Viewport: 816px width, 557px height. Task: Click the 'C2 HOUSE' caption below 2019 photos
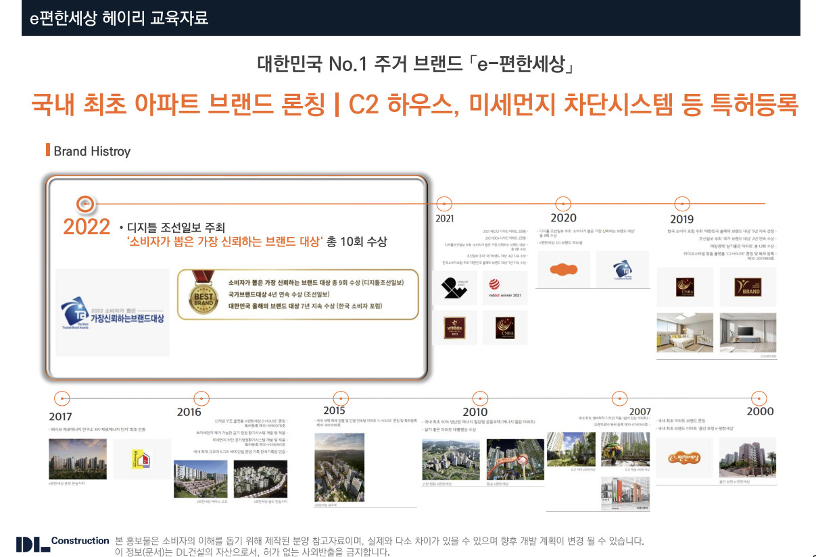click(768, 355)
